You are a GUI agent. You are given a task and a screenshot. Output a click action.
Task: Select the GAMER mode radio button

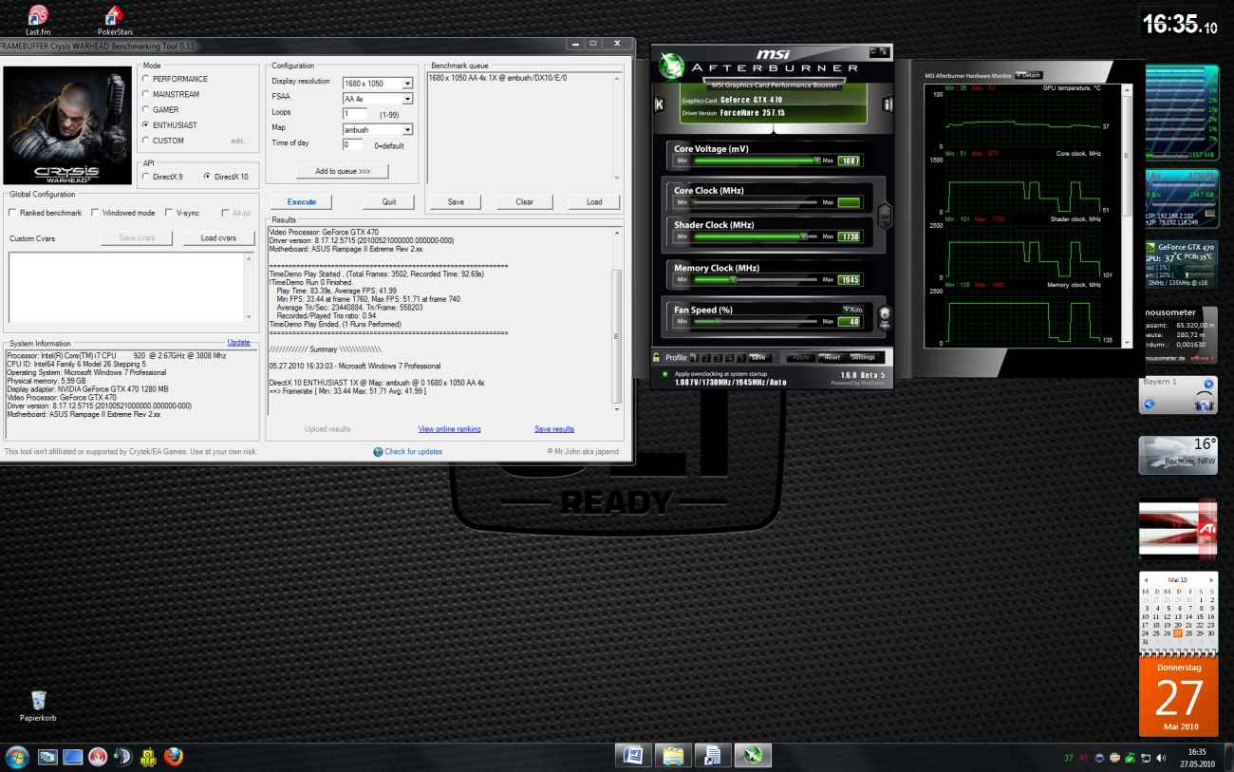click(146, 109)
